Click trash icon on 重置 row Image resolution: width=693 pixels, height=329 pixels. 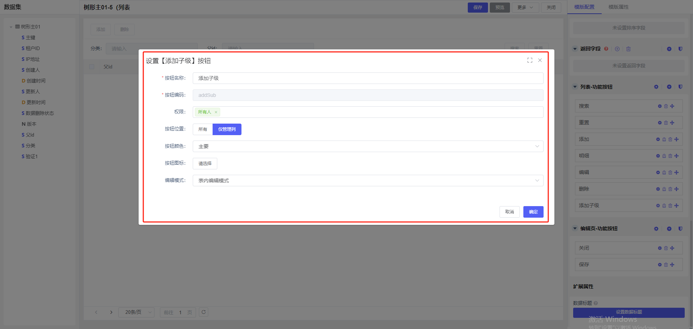coord(666,123)
